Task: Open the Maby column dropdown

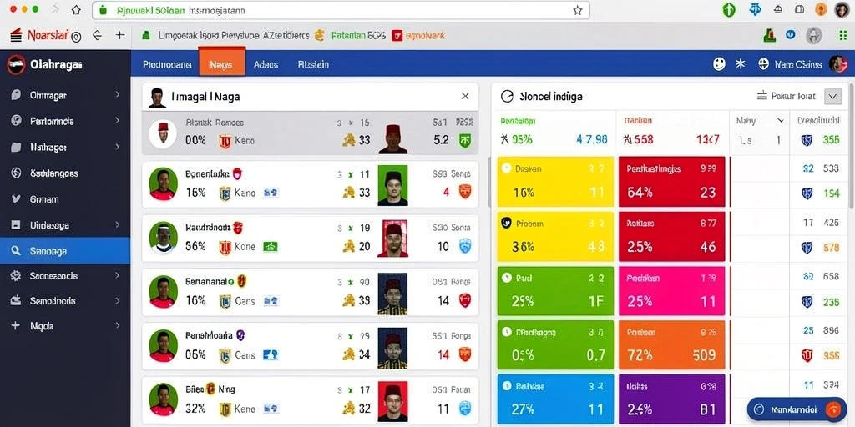Action: click(781, 121)
